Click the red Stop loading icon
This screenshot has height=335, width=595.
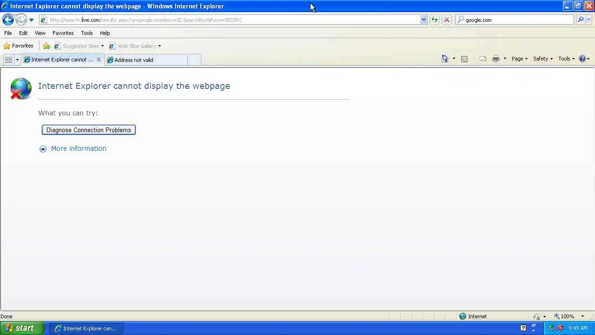(x=447, y=20)
